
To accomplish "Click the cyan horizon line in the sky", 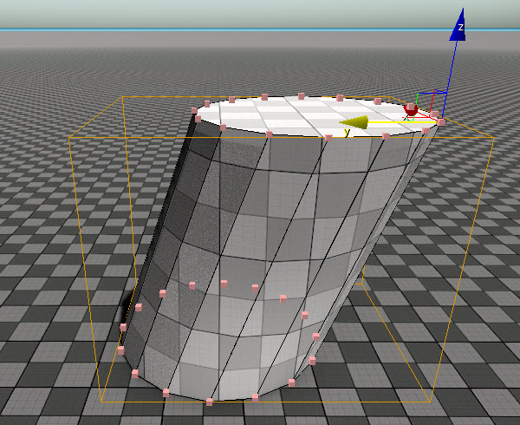I will [x=260, y=29].
